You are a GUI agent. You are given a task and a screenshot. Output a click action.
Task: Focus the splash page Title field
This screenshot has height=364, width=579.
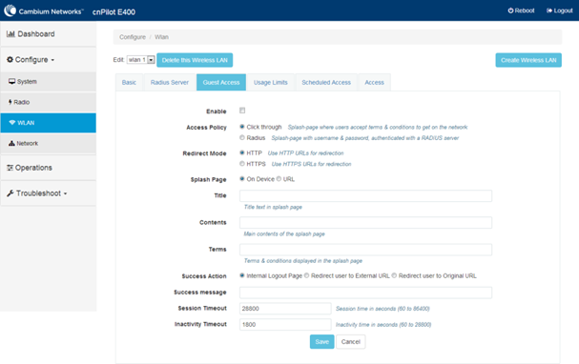pos(365,196)
